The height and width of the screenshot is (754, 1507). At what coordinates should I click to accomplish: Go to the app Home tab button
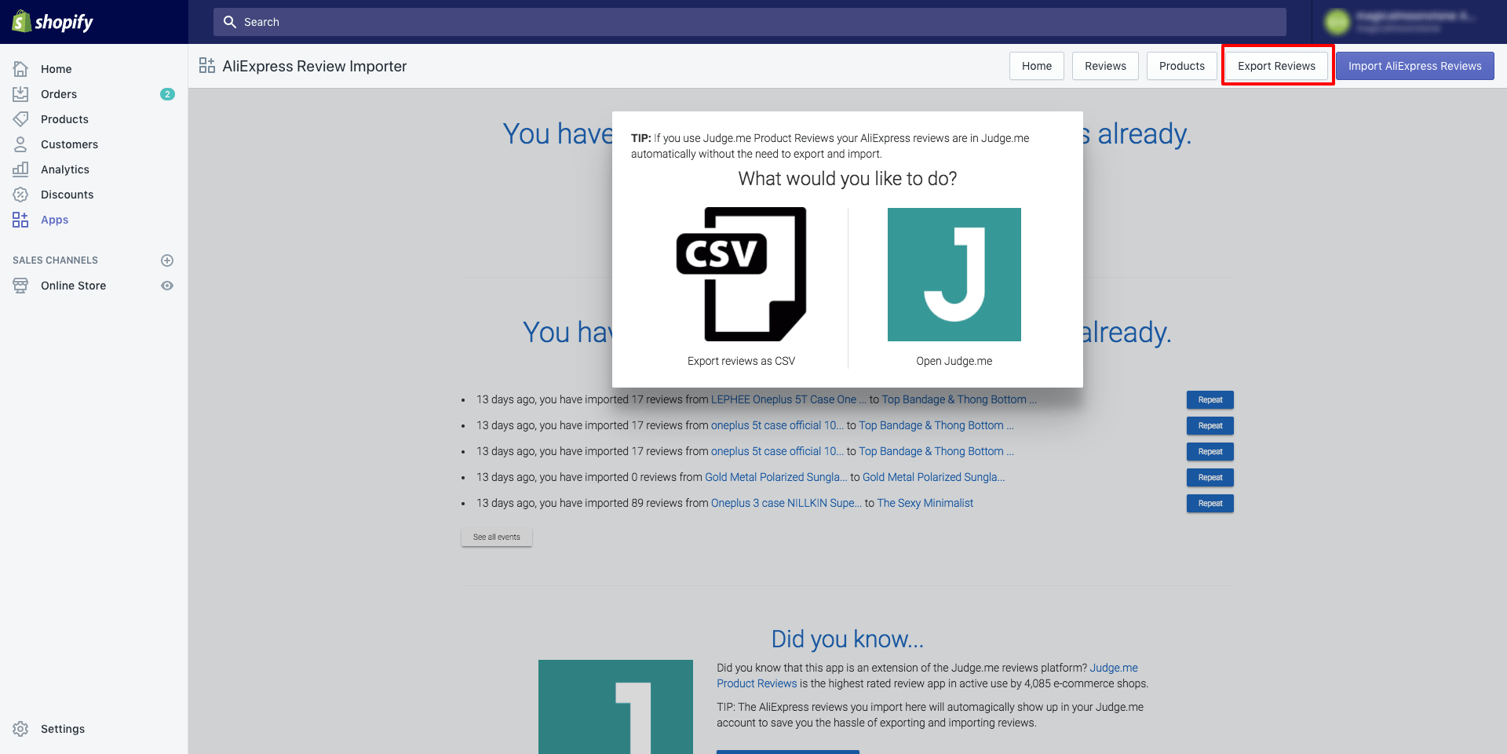(x=1037, y=66)
